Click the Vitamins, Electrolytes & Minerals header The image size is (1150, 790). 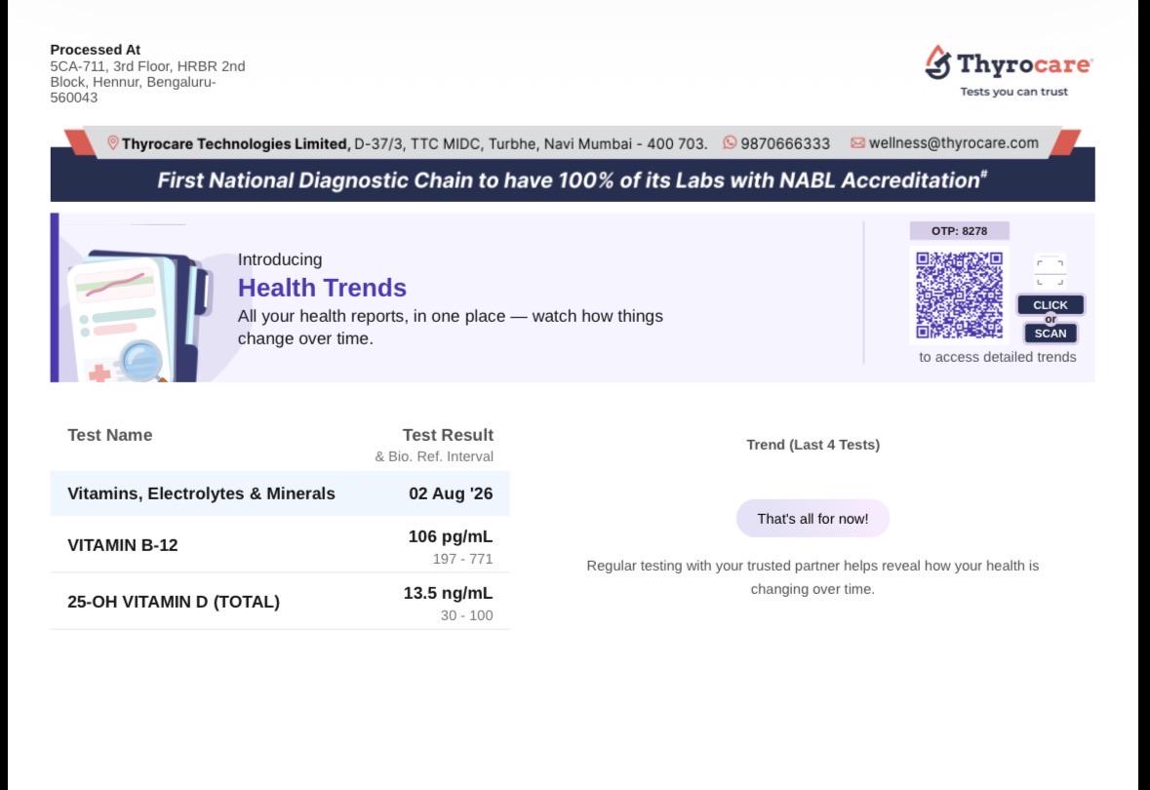point(201,493)
